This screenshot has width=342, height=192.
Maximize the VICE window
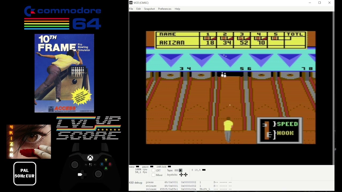click(x=320, y=3)
